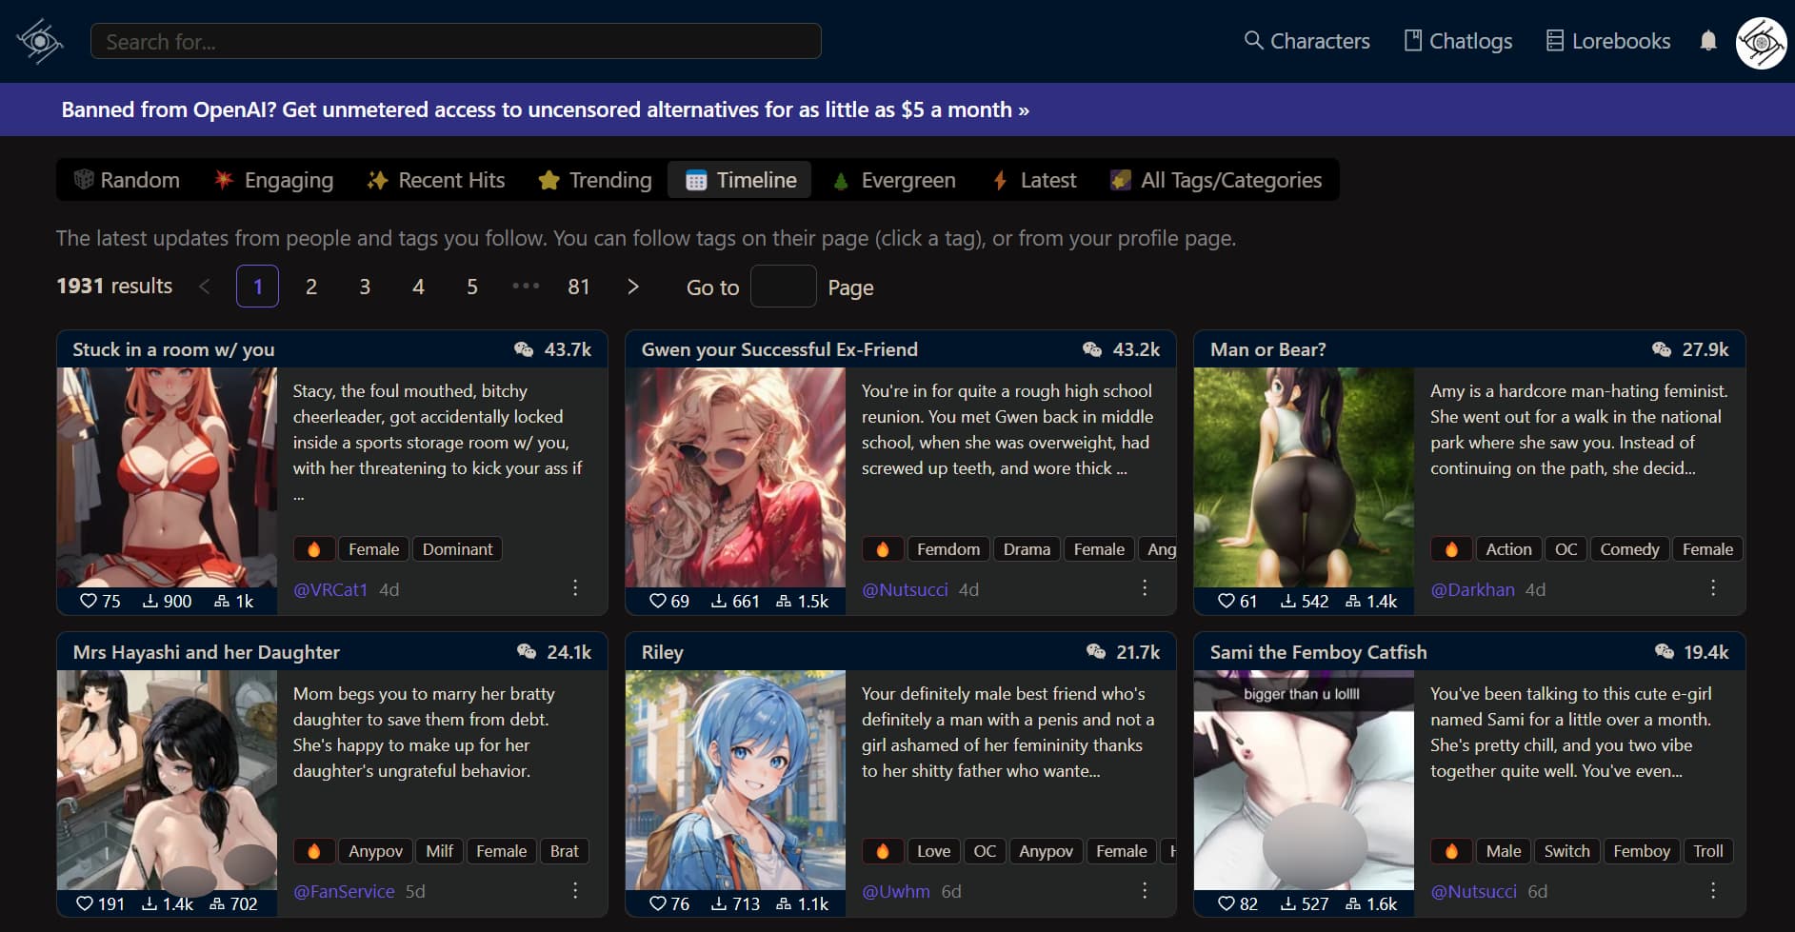Open three-dot menu on Sami card
The height and width of the screenshot is (932, 1795).
(x=1713, y=890)
